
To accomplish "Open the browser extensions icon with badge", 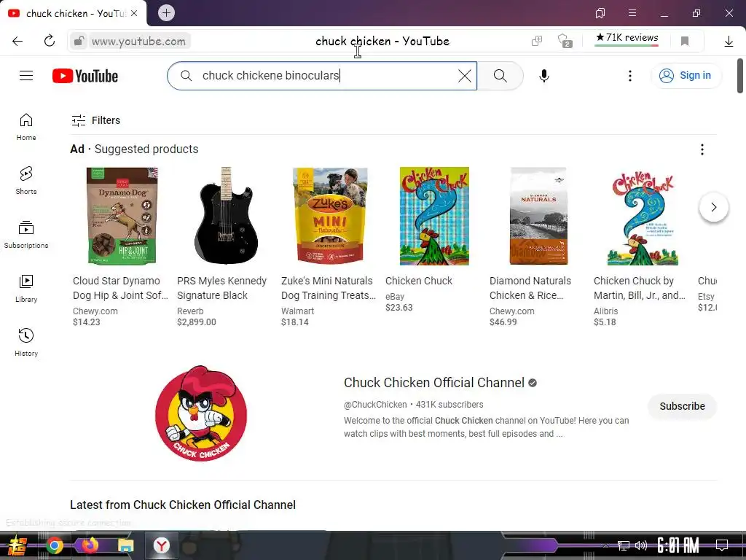I will 565,41.
